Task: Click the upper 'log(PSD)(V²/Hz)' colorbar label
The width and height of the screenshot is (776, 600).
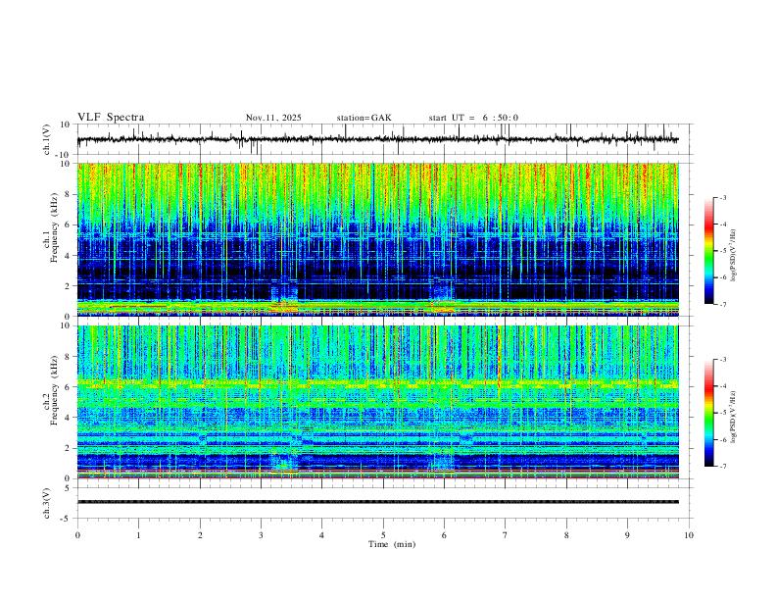Action: point(733,256)
